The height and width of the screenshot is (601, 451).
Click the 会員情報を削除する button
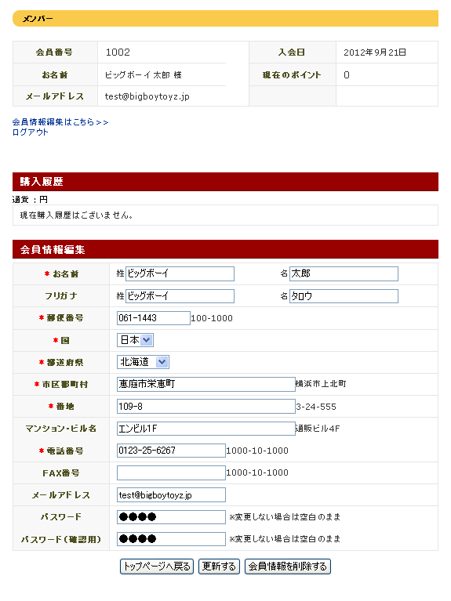click(x=288, y=566)
